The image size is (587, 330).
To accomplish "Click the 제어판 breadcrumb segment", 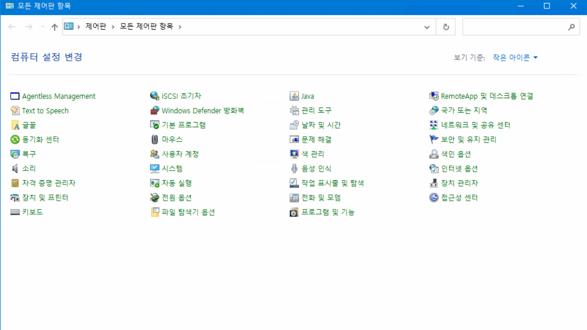I will [96, 27].
